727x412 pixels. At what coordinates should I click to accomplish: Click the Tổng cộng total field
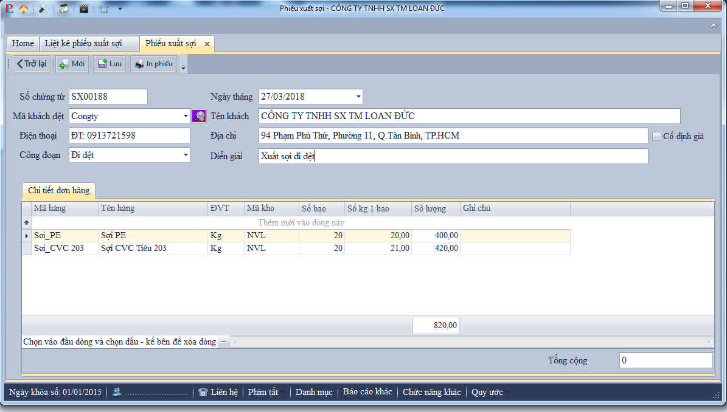coord(666,360)
